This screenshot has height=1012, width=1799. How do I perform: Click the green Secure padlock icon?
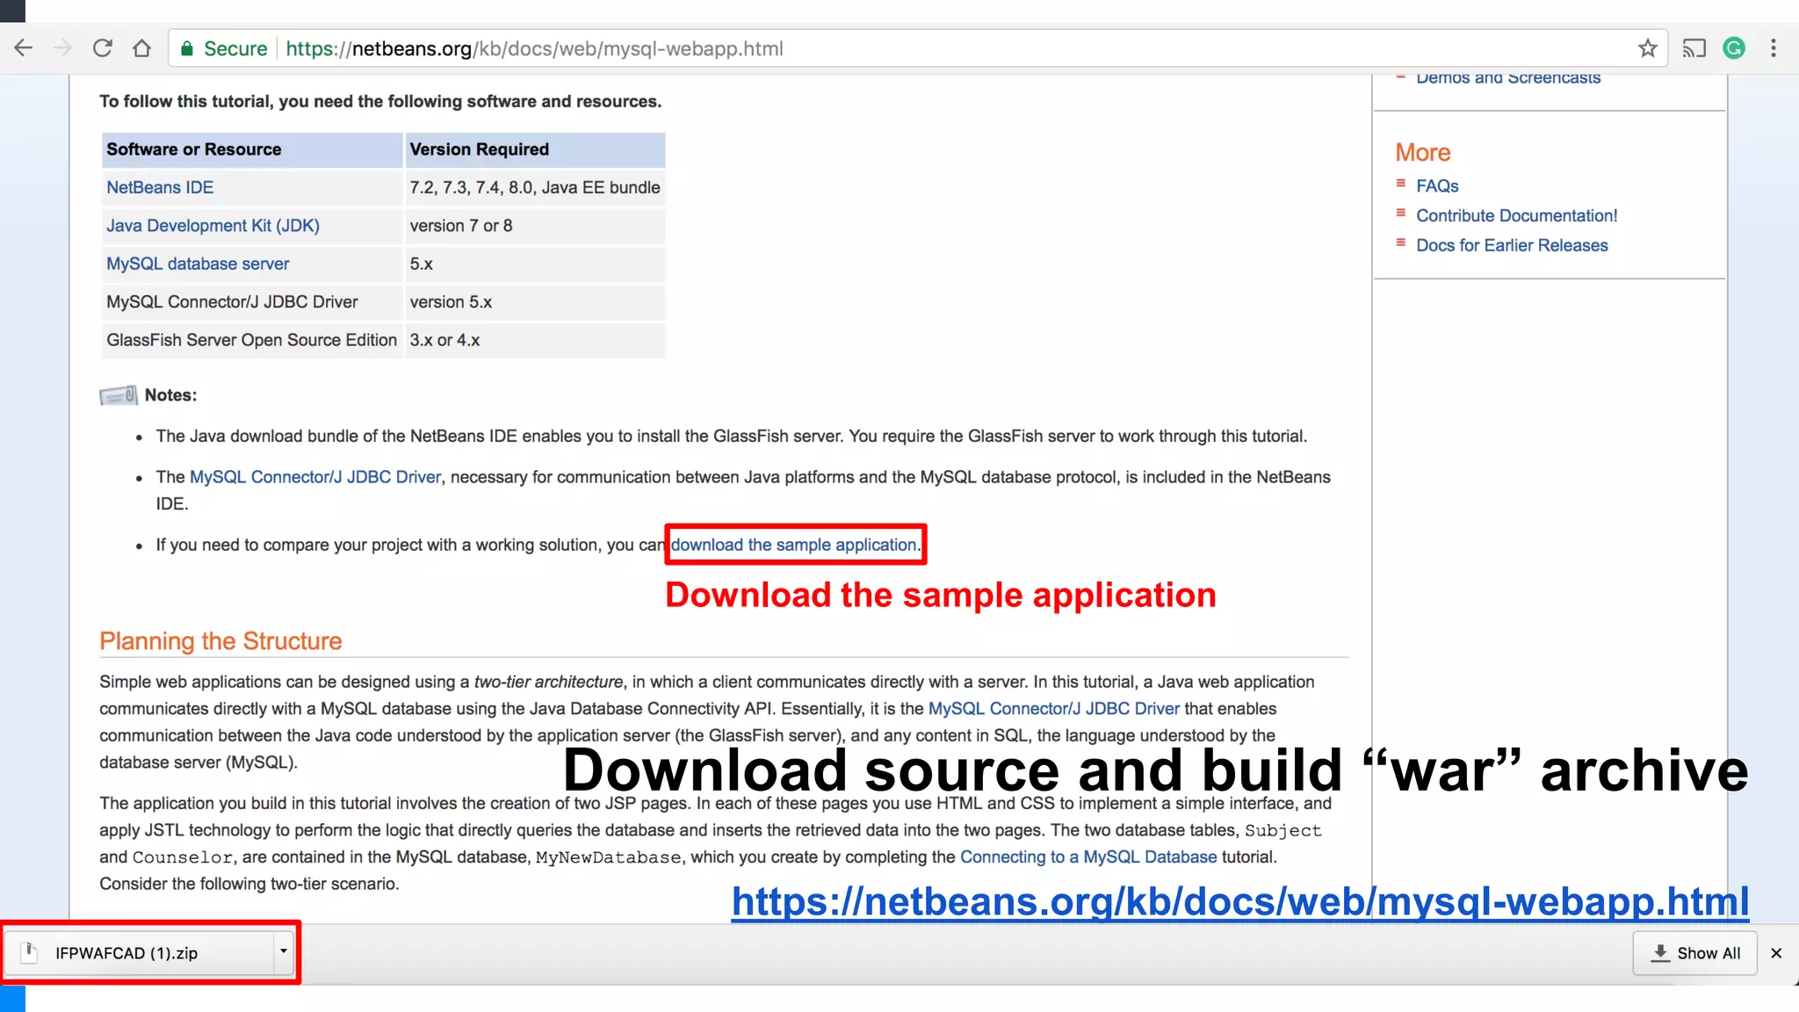[x=187, y=49]
